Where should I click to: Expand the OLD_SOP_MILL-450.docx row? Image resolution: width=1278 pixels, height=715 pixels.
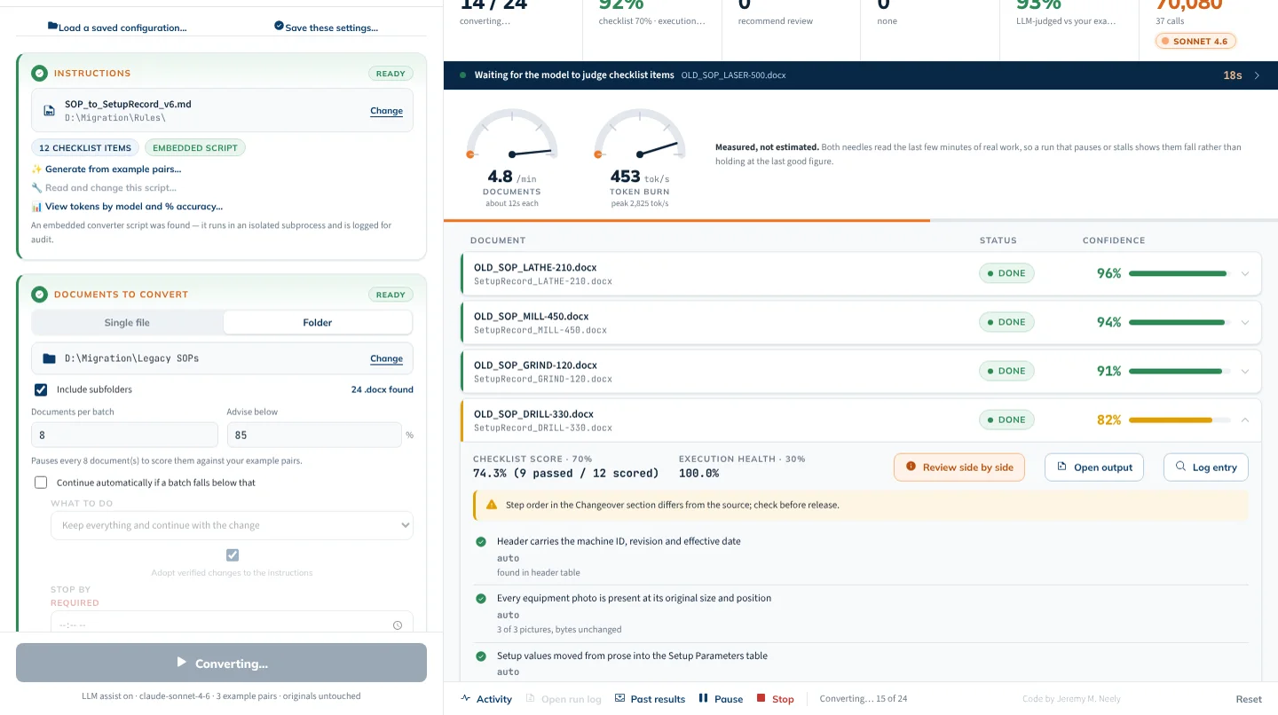(1245, 323)
